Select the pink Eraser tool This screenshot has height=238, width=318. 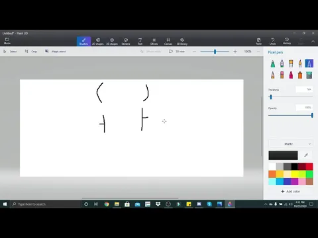[x=282, y=75]
